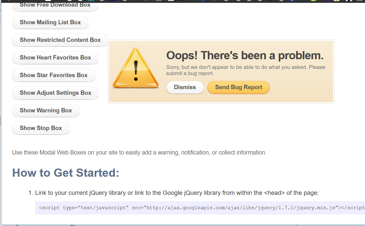The image size is (365, 226).
Task: Trigger the Show Warning Box button
Action: click(x=46, y=111)
